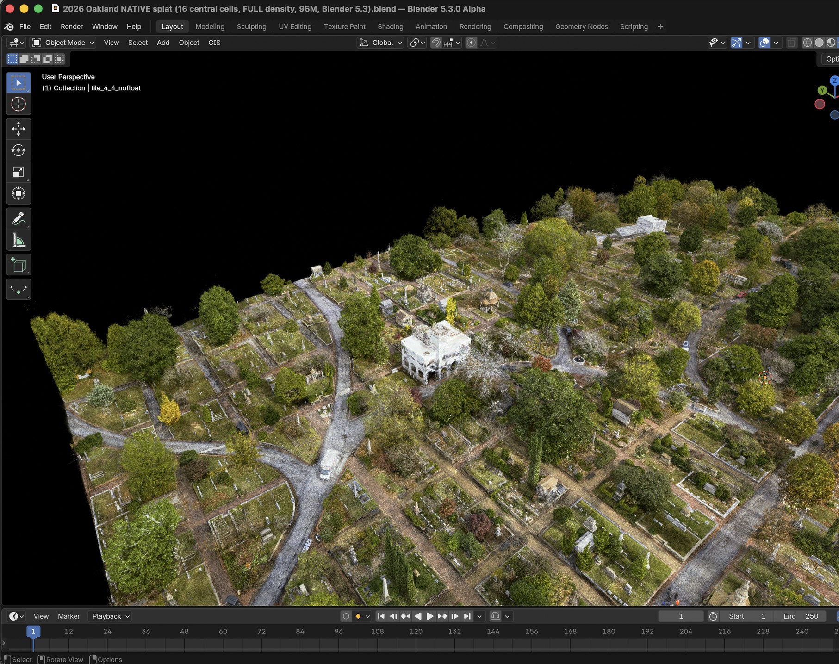The image size is (839, 664).
Task: Activate the Annotate pencil tool
Action: pyautogui.click(x=19, y=218)
